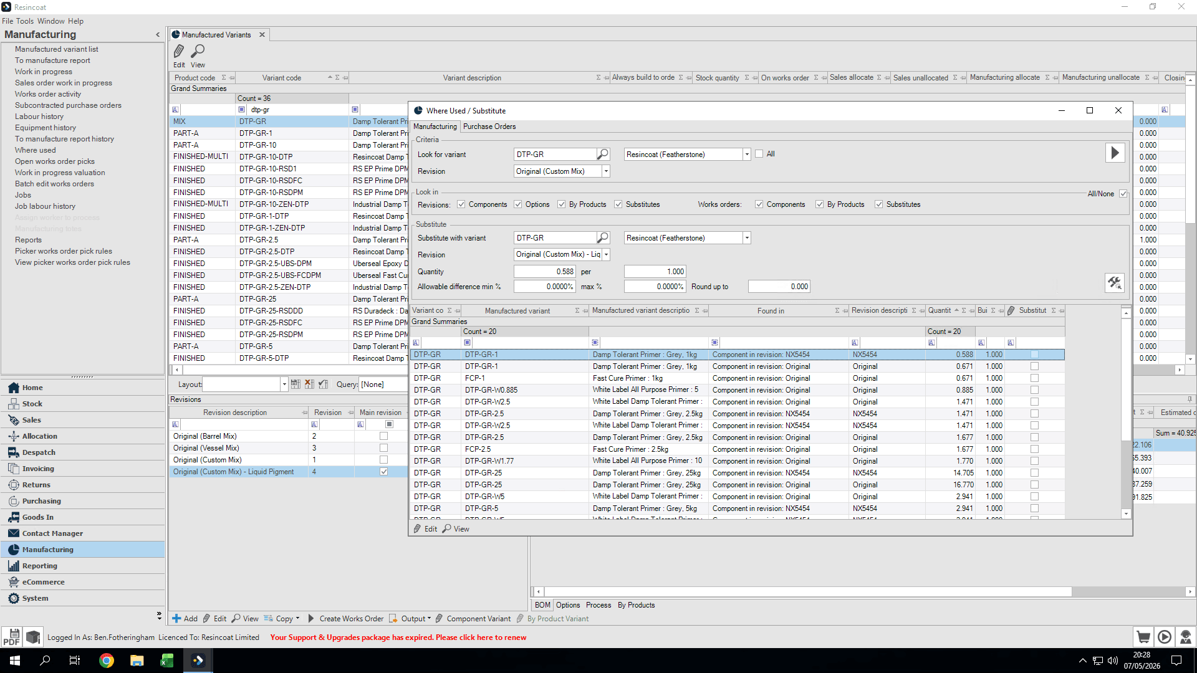
Task: Toggle Works orders Substitutes checkbox
Action: point(878,204)
